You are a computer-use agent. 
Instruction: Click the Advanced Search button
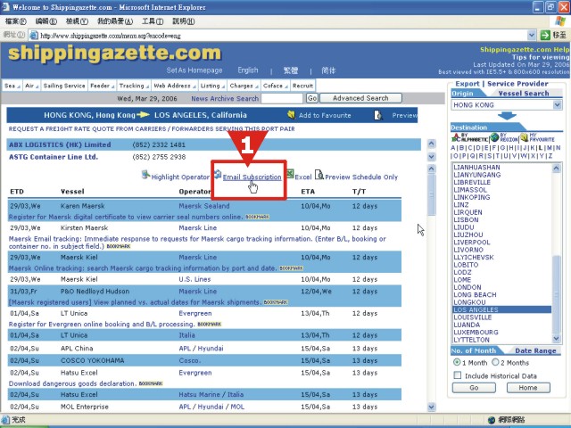point(360,98)
